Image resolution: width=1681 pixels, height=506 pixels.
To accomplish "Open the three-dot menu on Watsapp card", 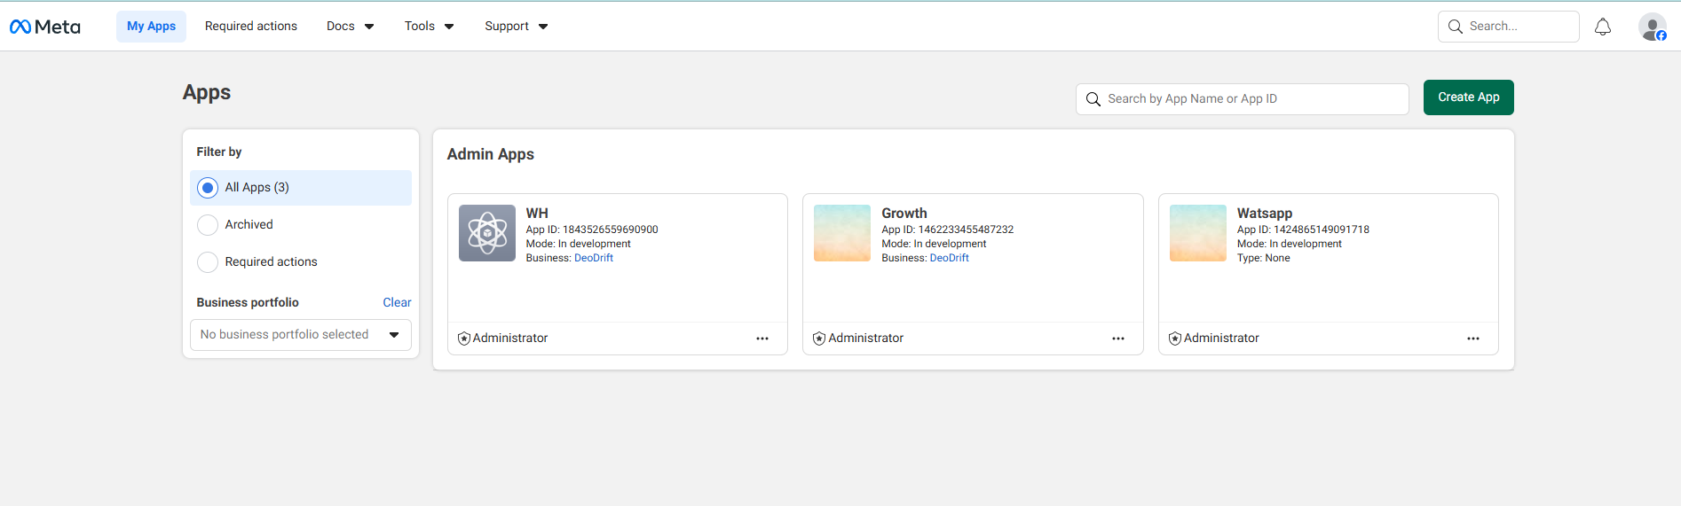I will (1473, 339).
